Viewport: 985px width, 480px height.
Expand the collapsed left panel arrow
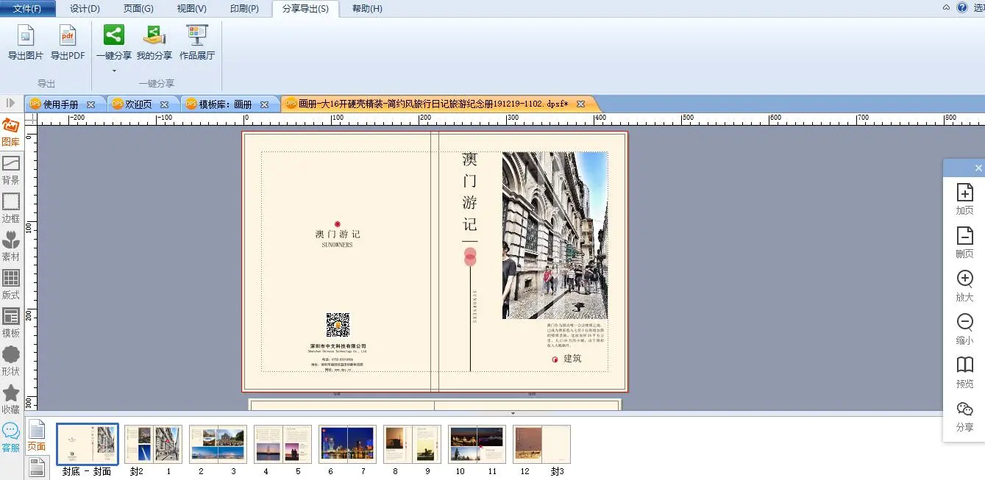point(11,104)
